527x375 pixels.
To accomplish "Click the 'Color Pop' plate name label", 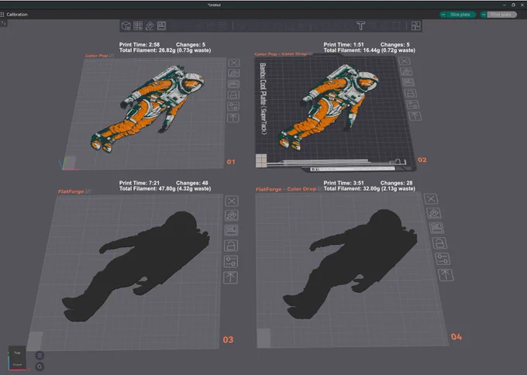I will (96, 56).
